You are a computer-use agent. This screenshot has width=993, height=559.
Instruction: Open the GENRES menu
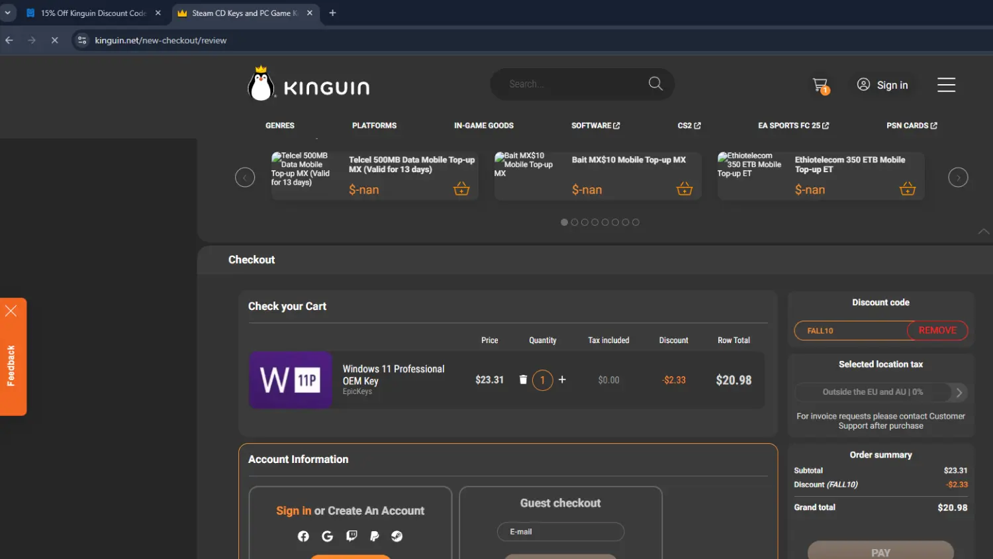coord(280,126)
